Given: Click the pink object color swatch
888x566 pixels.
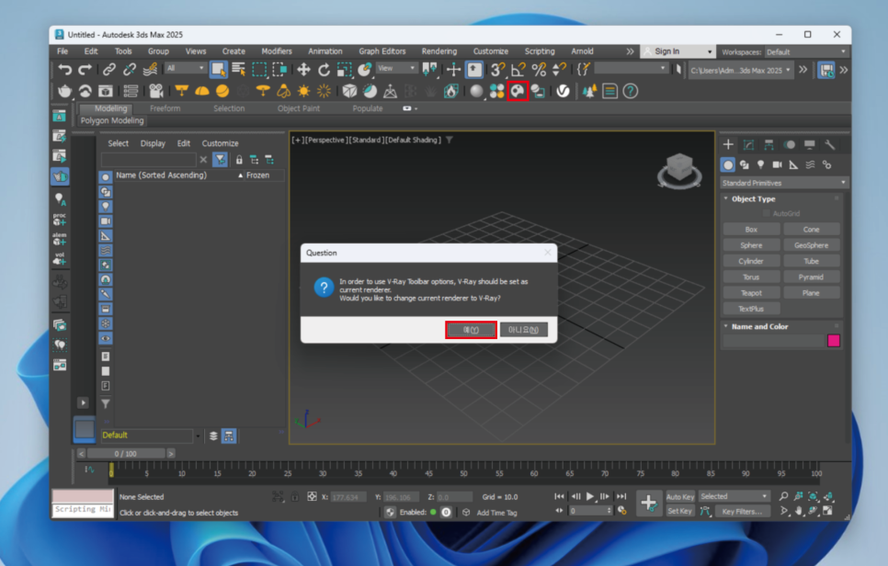Looking at the screenshot, I should click(x=833, y=340).
